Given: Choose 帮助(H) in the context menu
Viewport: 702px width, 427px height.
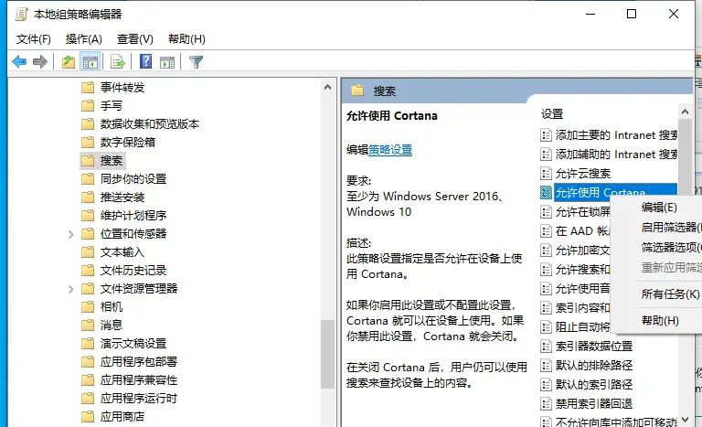Looking at the screenshot, I should (660, 321).
